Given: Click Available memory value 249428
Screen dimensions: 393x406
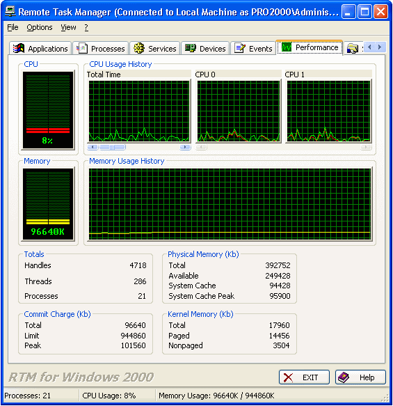Looking at the screenshot, I should [x=278, y=276].
